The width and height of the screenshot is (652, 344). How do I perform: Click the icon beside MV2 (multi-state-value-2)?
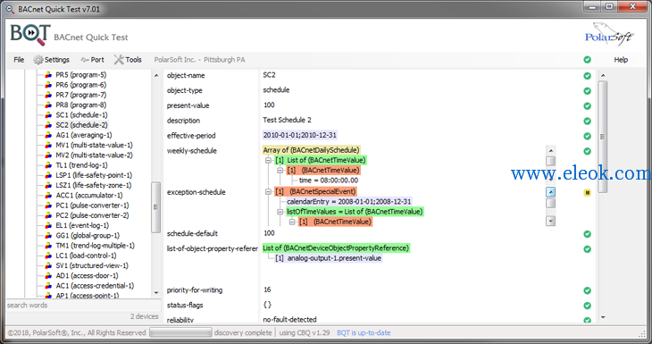(x=48, y=155)
